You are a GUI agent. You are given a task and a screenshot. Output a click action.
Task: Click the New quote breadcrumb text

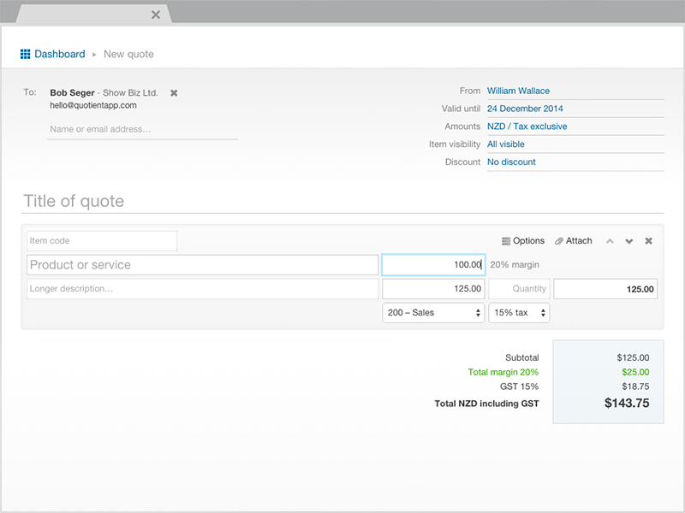click(128, 54)
